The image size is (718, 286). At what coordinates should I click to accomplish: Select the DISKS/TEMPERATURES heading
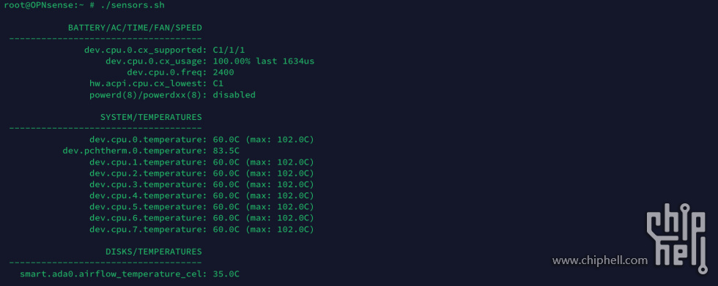tap(154, 252)
